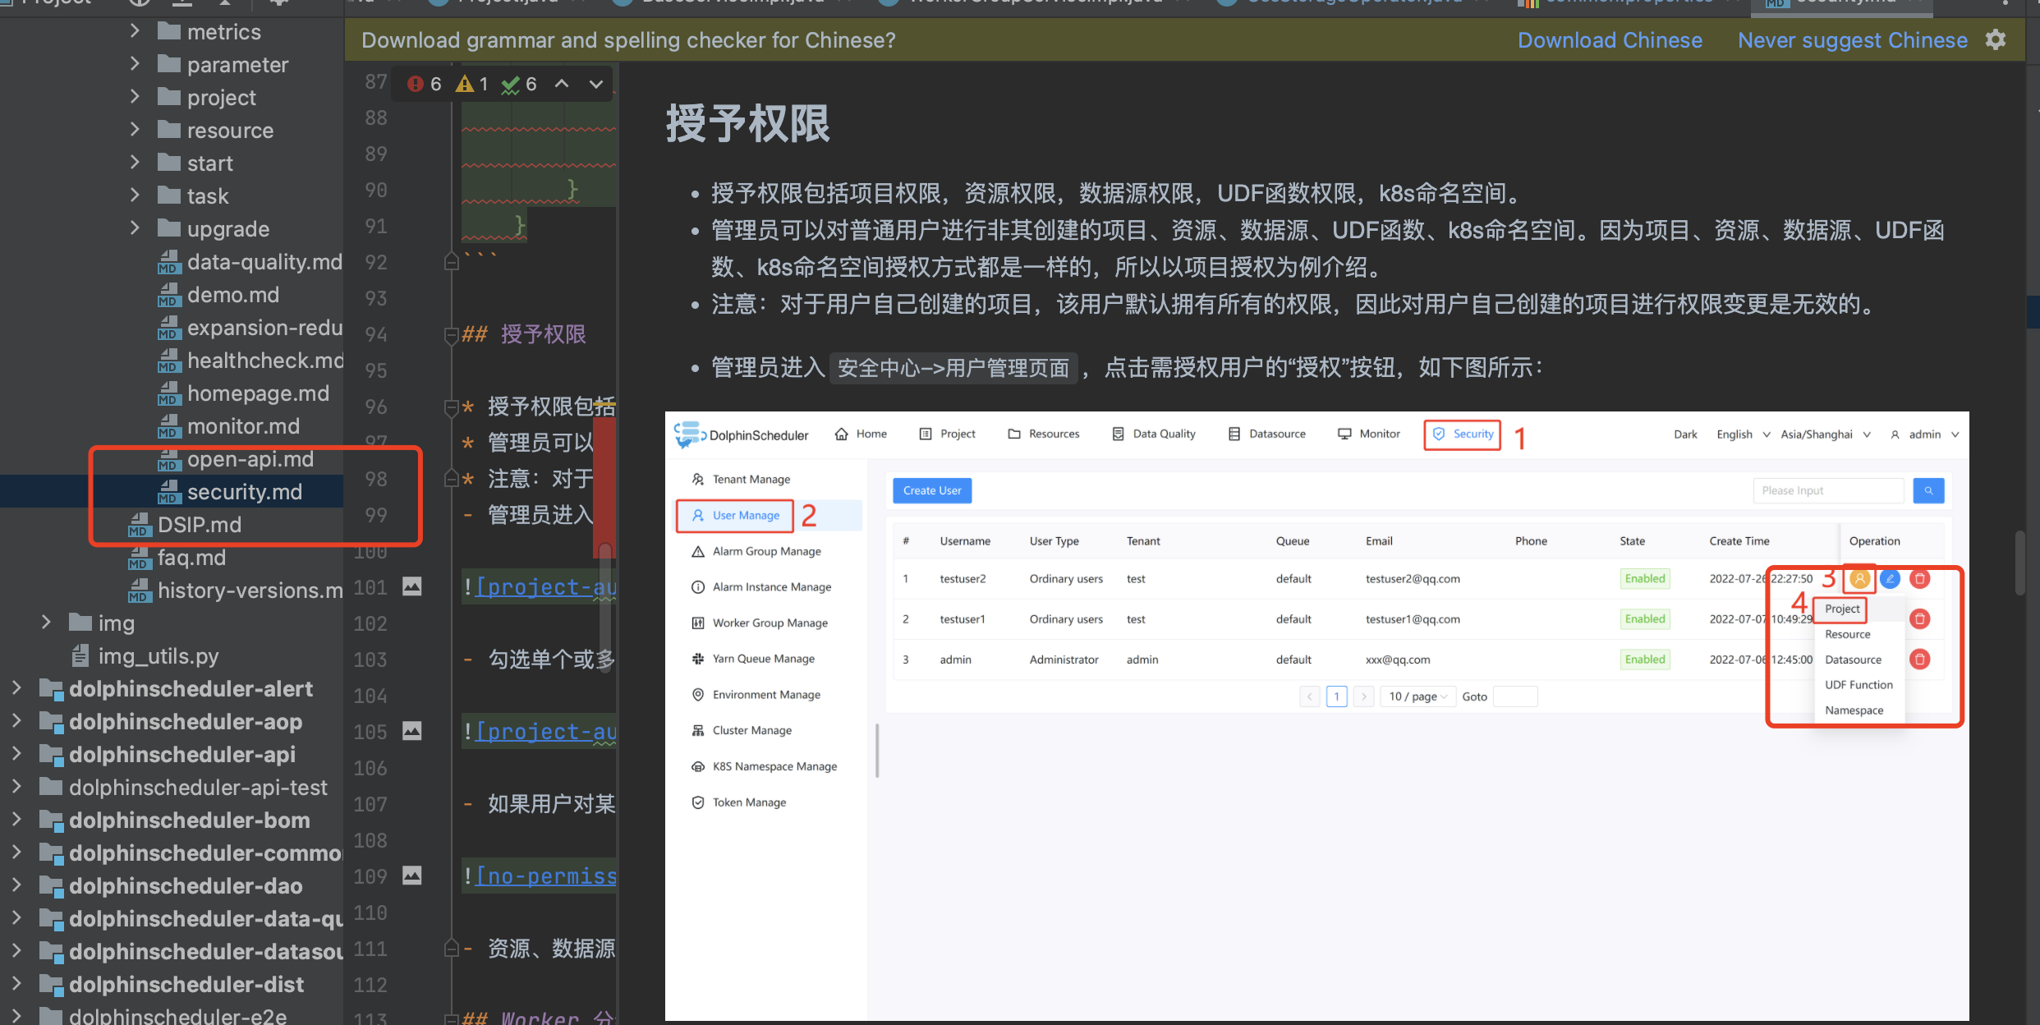
Task: Click the markdown preview vertical scrollbar thumb
Action: coord(2019,563)
